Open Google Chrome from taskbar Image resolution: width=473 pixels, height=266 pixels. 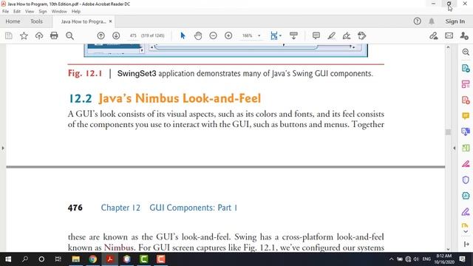point(93,259)
